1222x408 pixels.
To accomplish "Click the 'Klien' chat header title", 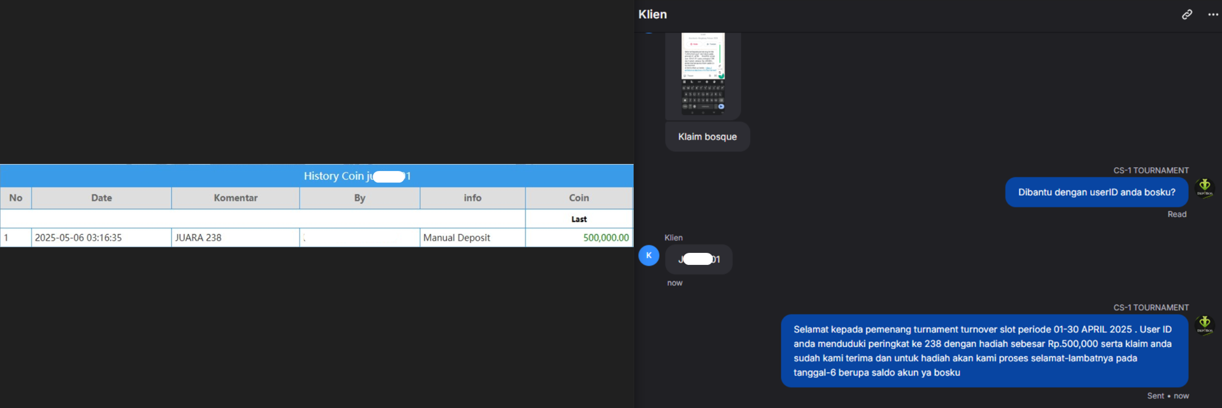I will click(x=653, y=15).
